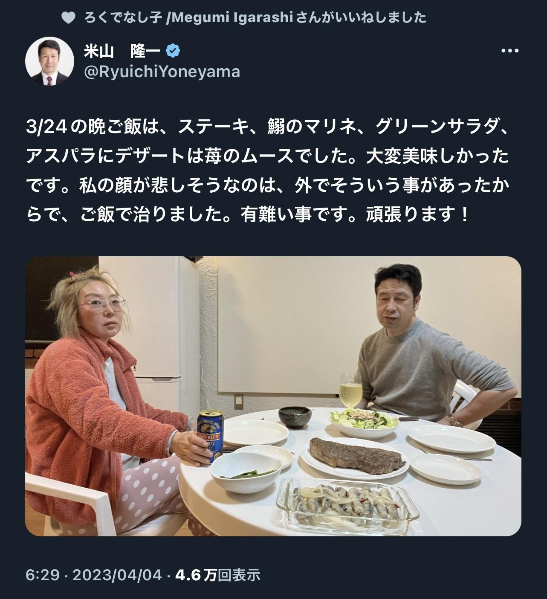547x599 pixels.
Task: Click the green salad bowl in photo
Action: [x=364, y=420]
